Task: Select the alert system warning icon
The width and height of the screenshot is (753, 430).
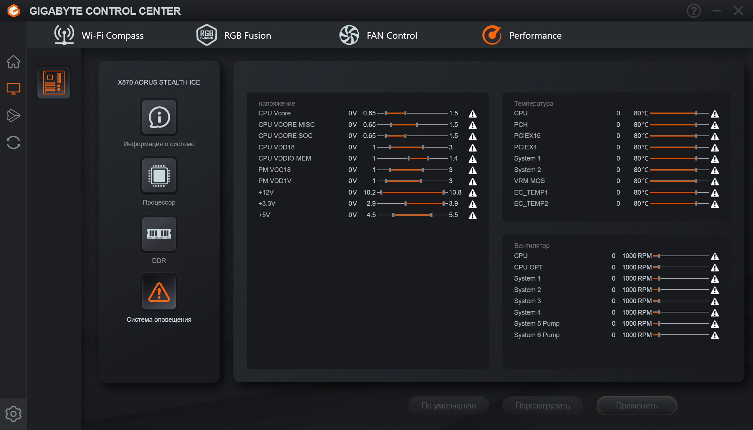Action: point(159,292)
